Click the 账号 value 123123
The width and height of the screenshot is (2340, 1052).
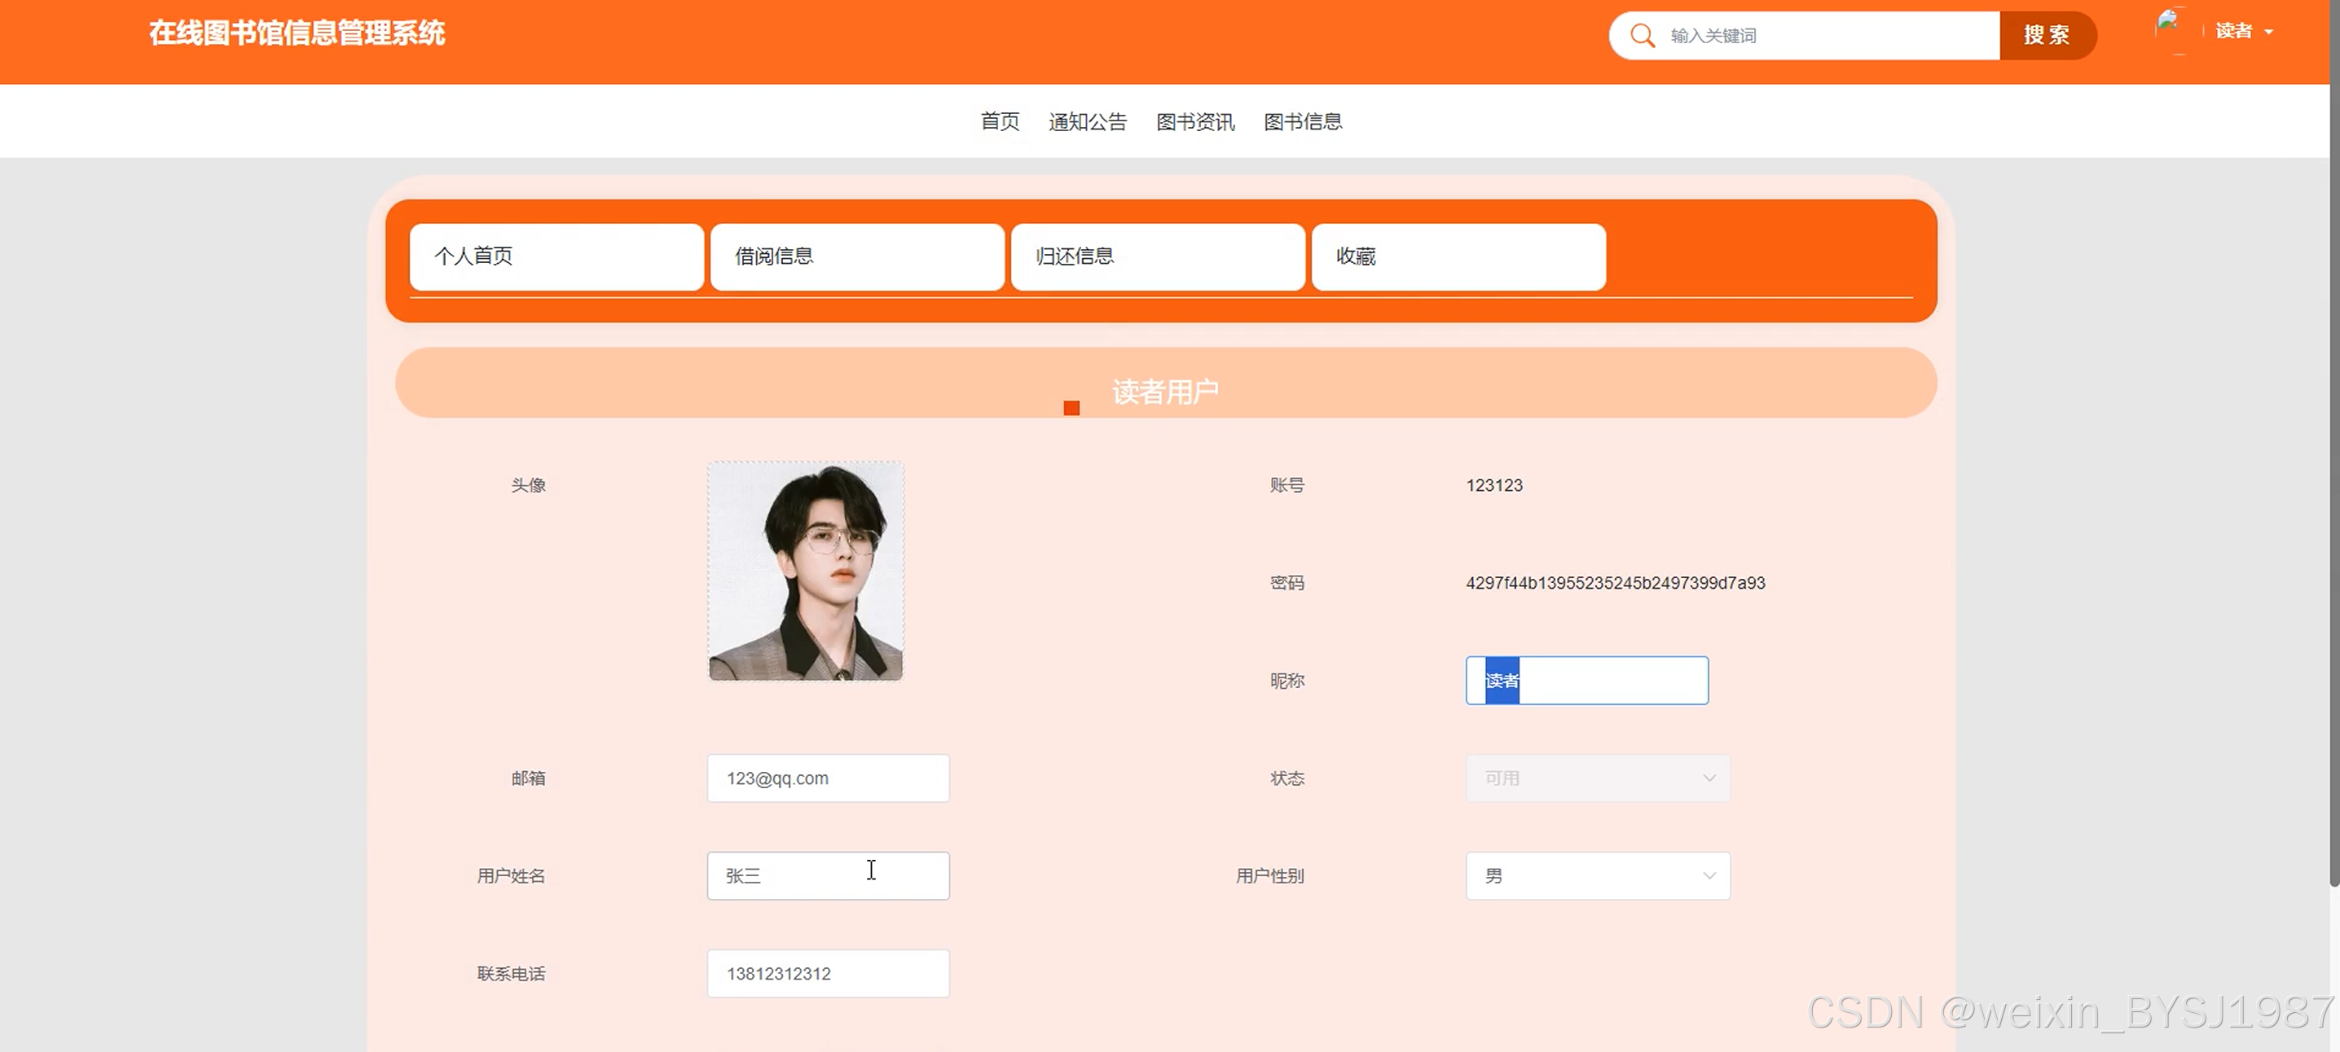1494,484
